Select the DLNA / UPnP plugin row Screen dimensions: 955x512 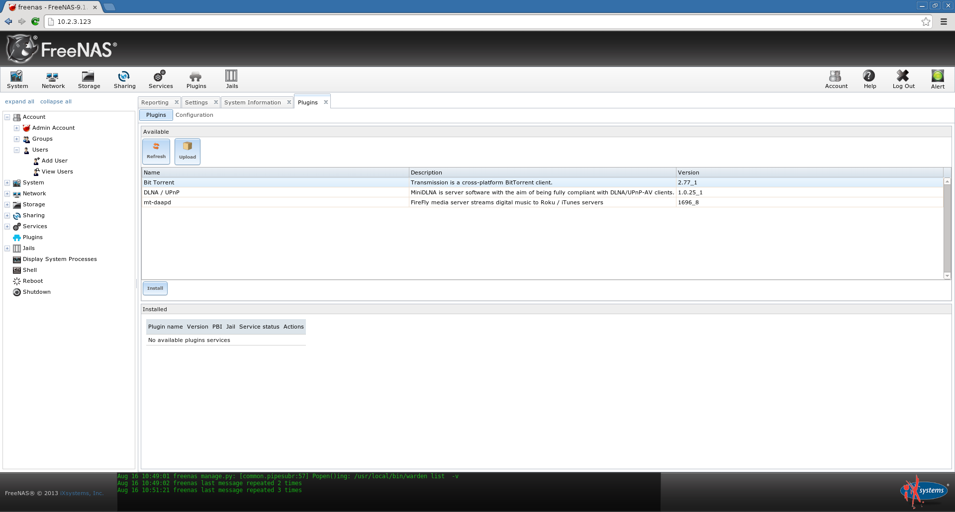(542, 192)
